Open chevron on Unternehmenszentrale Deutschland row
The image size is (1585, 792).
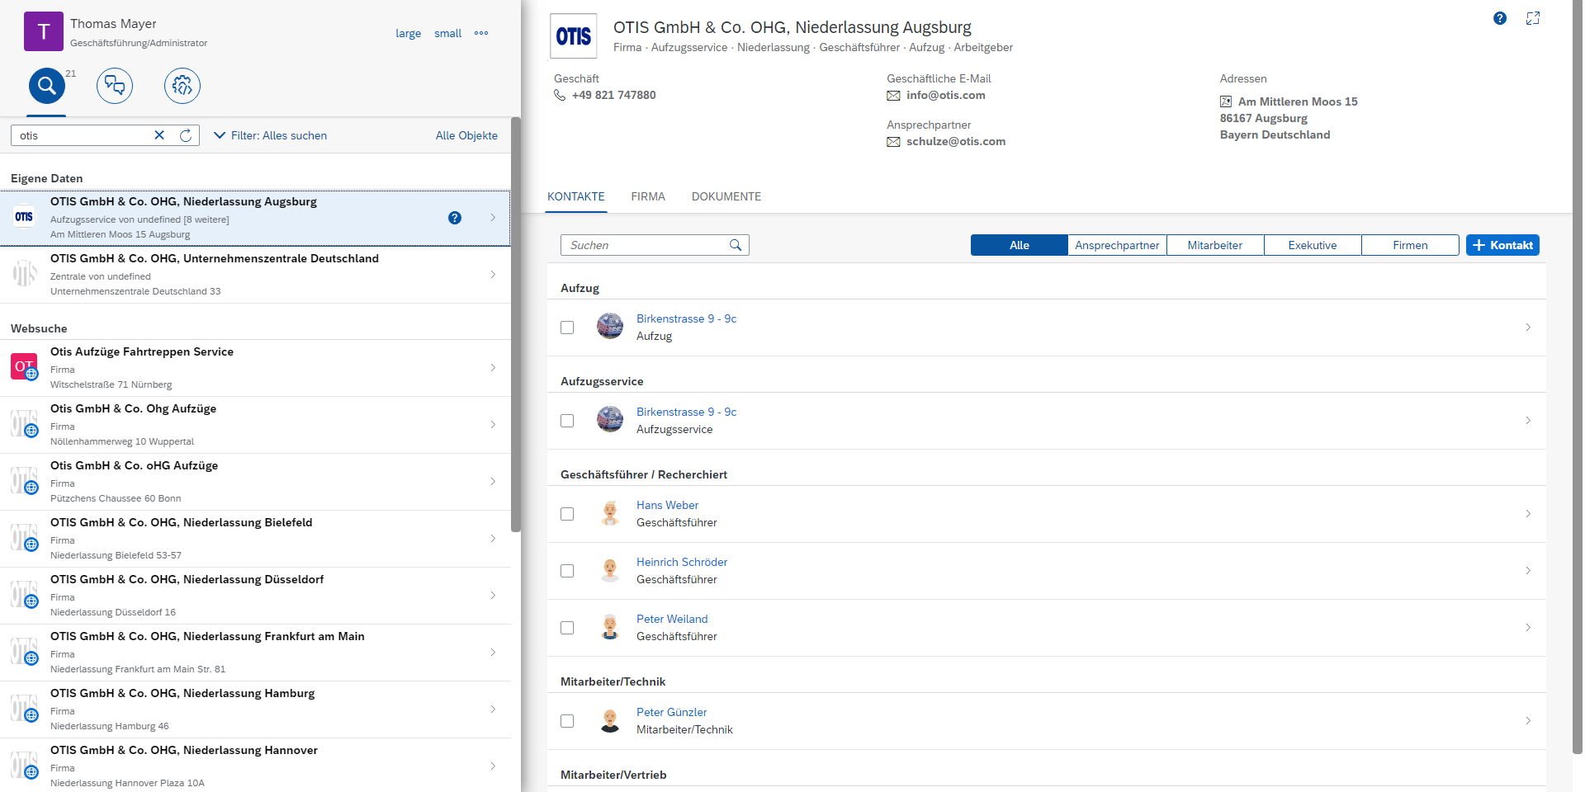[493, 275]
